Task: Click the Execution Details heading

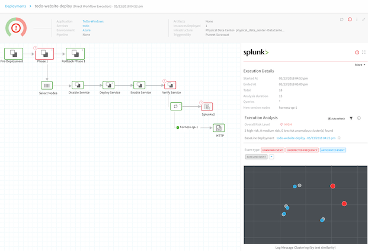Action: pyautogui.click(x=258, y=71)
